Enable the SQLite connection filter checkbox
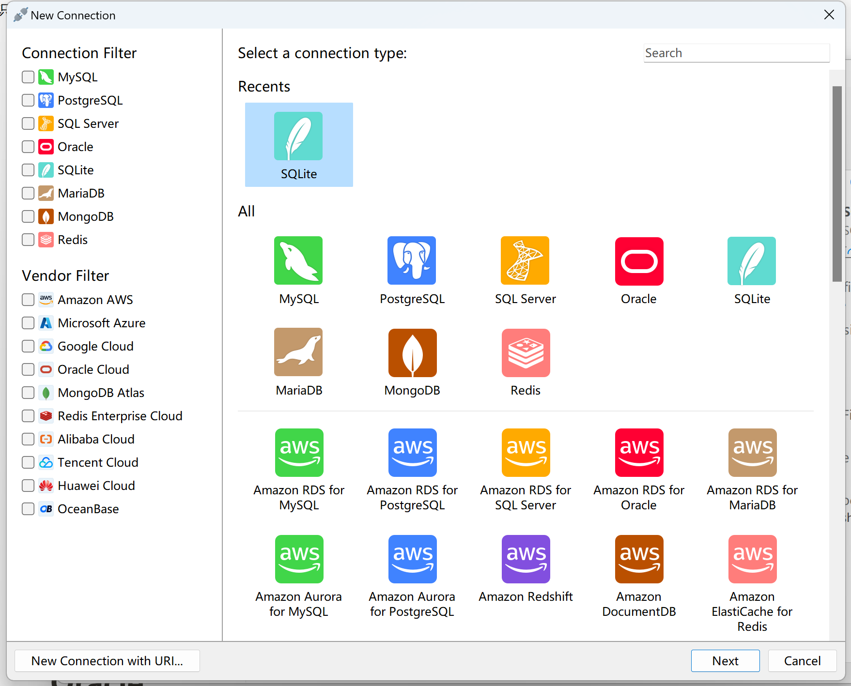Viewport: 851px width, 686px height. [x=28, y=170]
